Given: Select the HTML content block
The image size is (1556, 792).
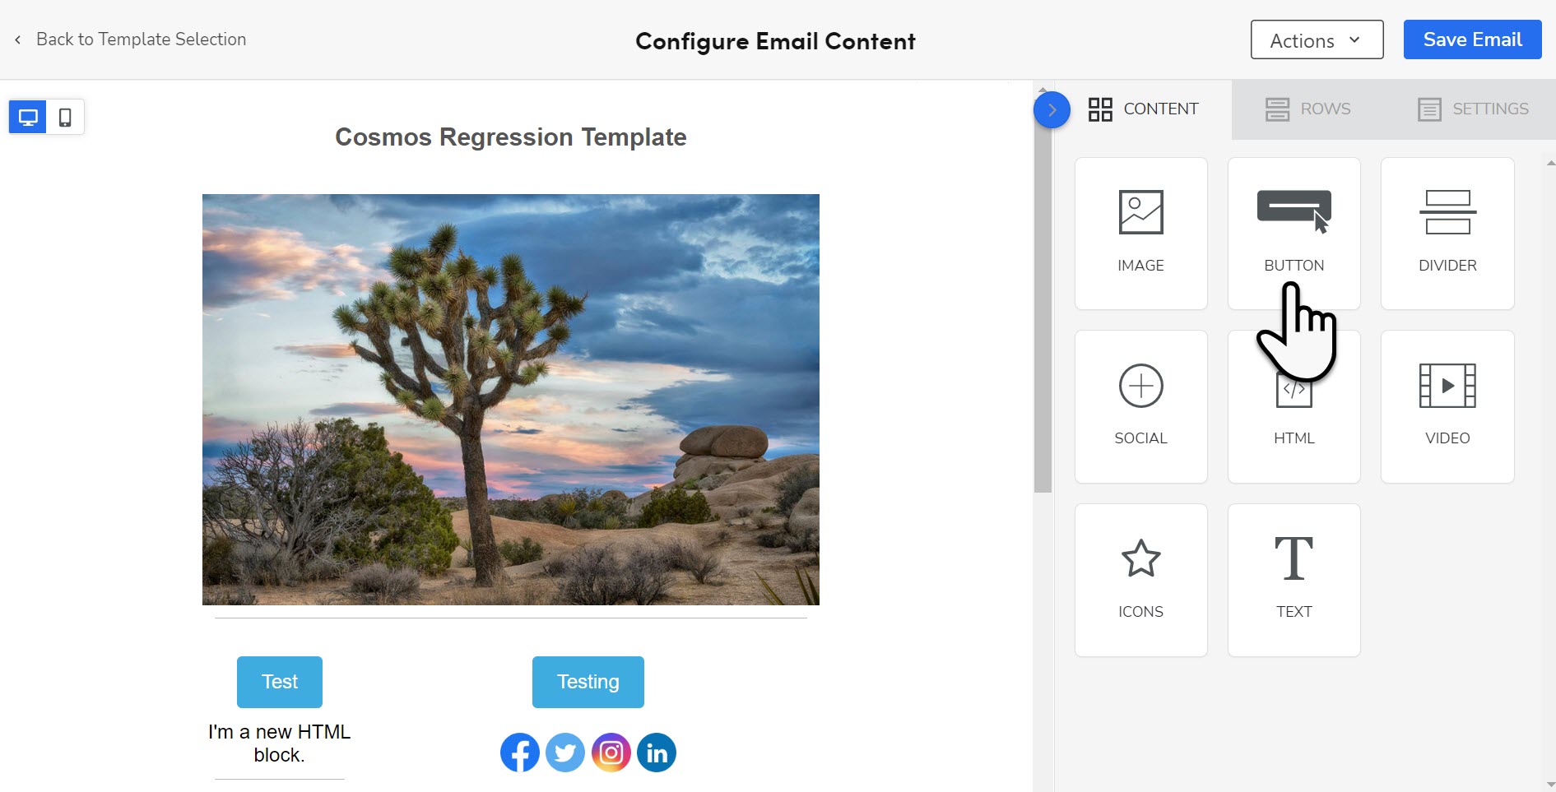Looking at the screenshot, I should point(1294,406).
